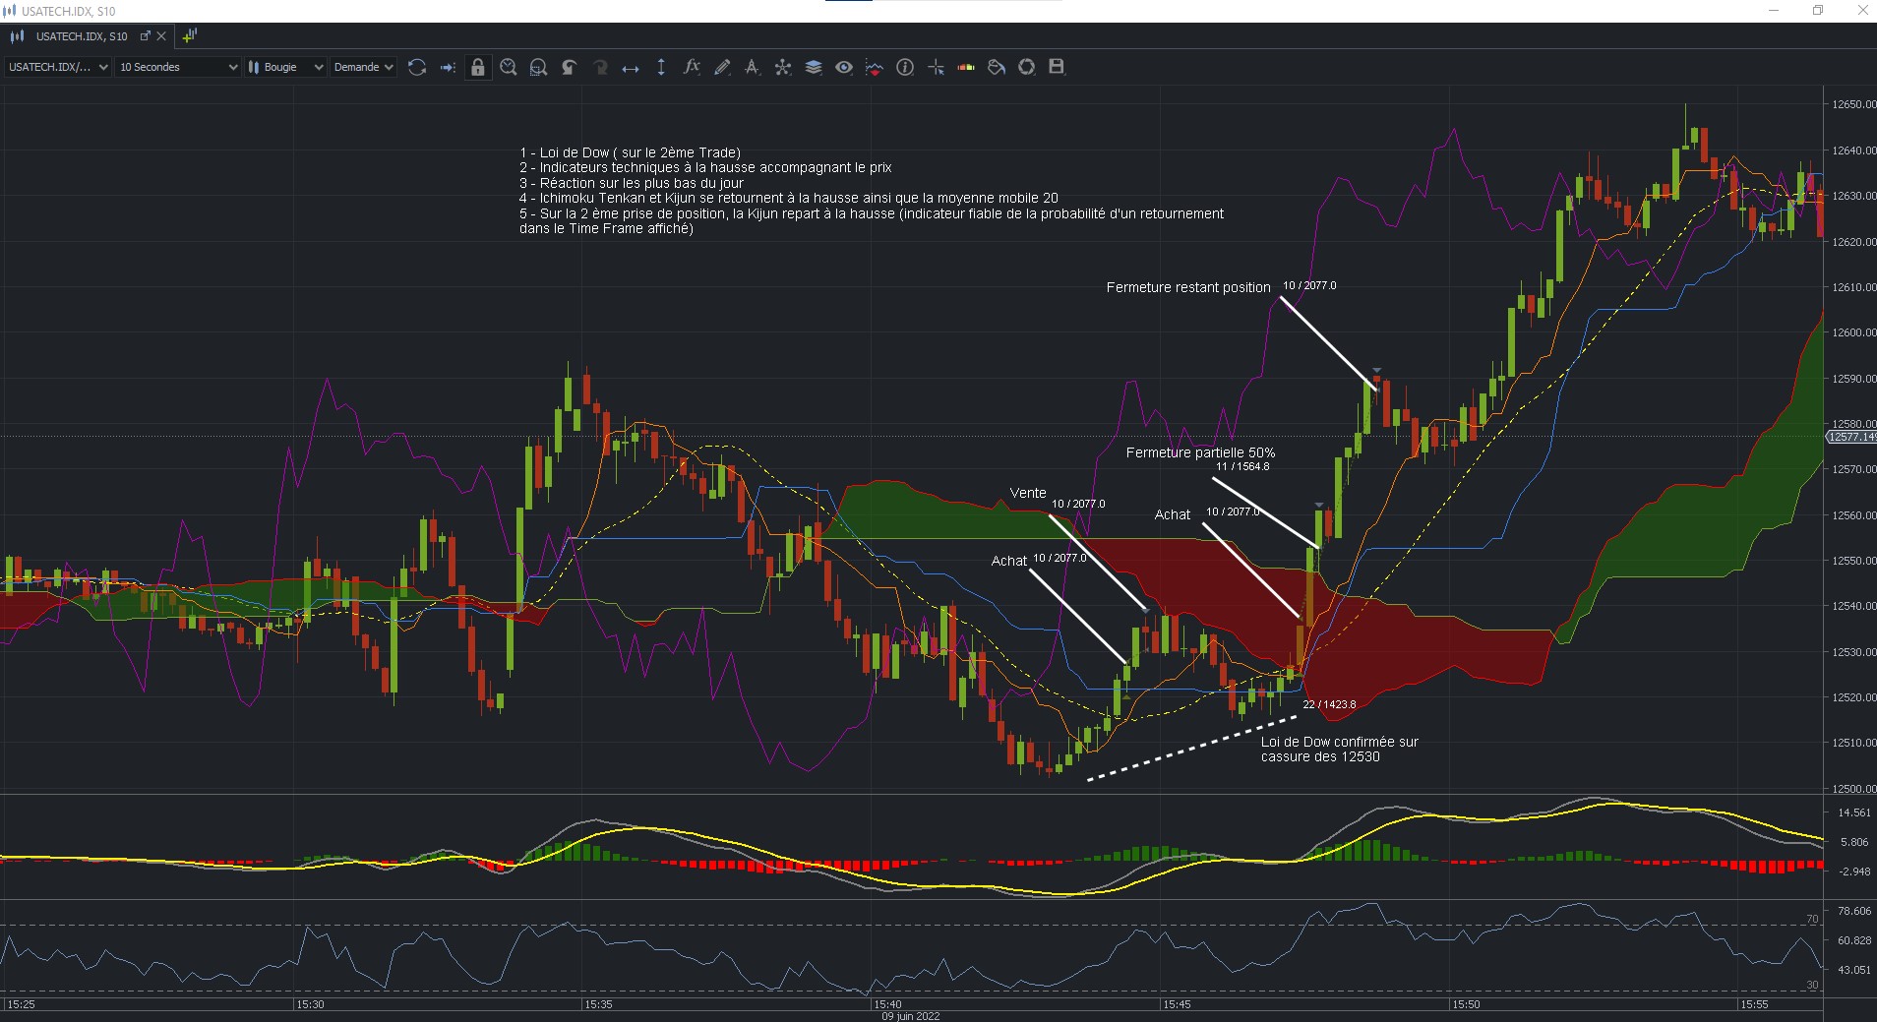This screenshot has height=1022, width=1877.
Task: Open the compass measuring tools icon
Action: 753,67
